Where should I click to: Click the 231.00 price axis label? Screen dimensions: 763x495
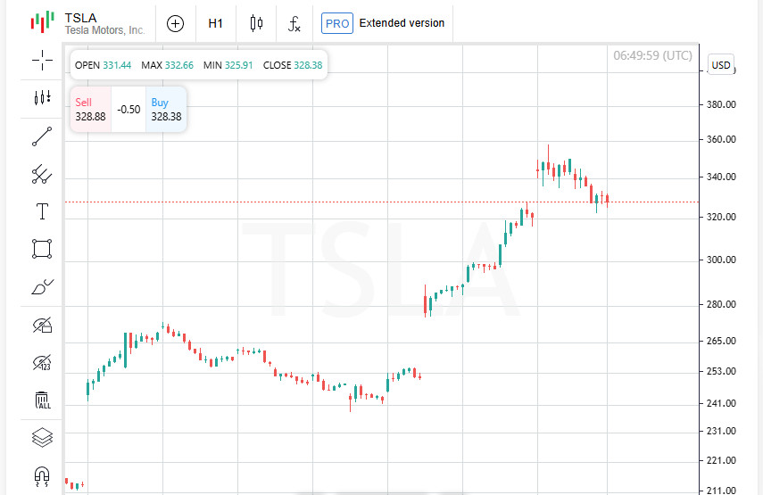tap(721, 431)
